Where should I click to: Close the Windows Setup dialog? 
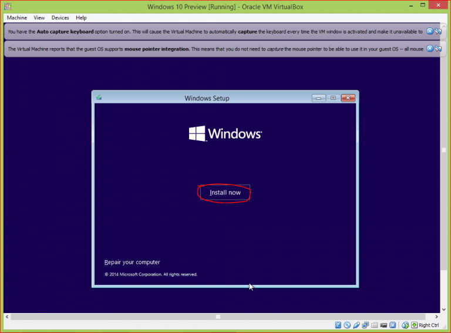pos(348,98)
